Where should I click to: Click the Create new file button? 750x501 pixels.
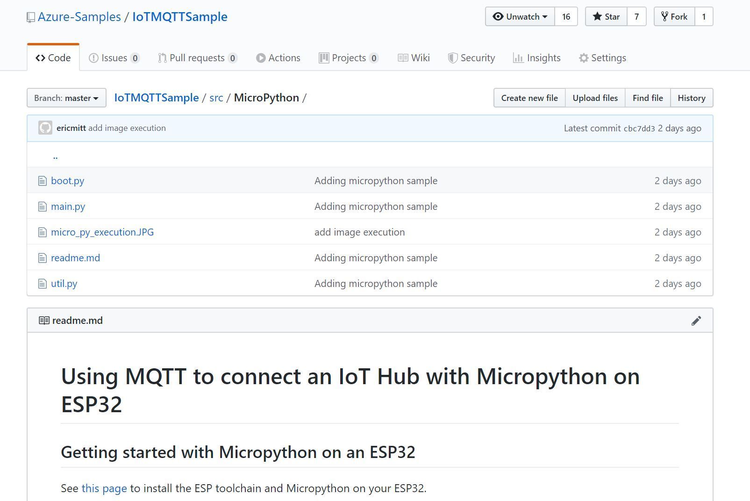tap(529, 98)
